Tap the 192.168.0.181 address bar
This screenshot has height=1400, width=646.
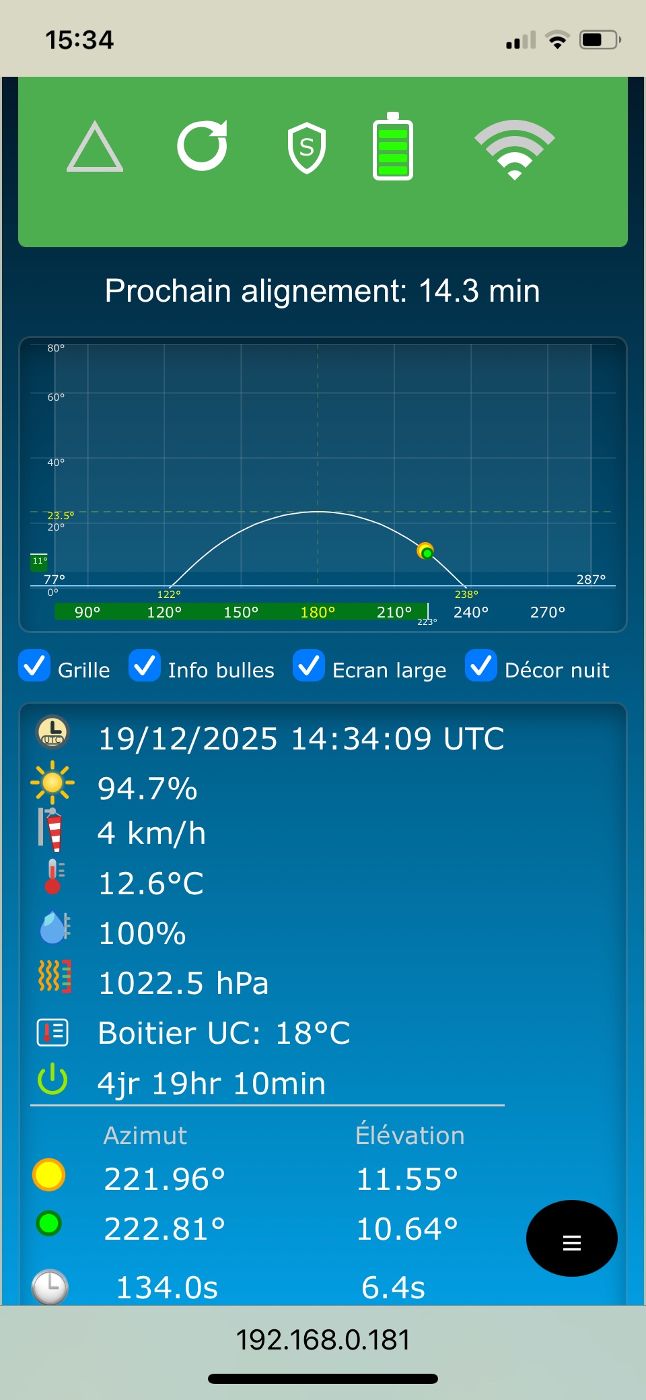click(323, 1339)
